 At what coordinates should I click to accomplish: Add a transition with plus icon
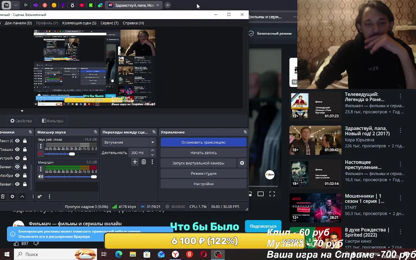[x=135, y=162]
